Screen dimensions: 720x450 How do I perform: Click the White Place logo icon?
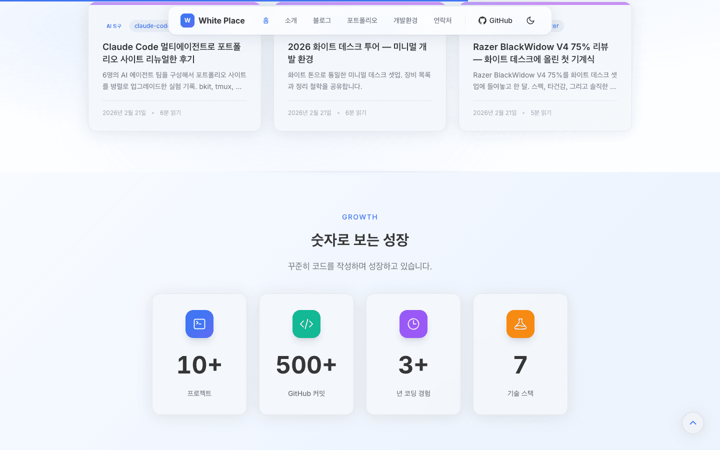pyautogui.click(x=187, y=20)
